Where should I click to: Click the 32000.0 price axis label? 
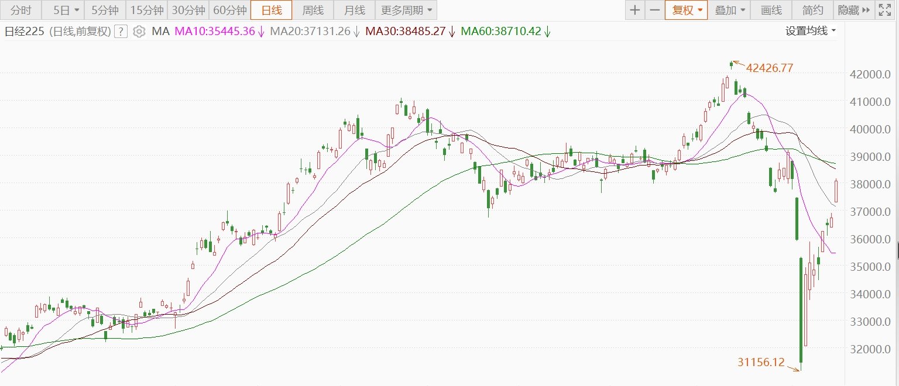pos(870,349)
